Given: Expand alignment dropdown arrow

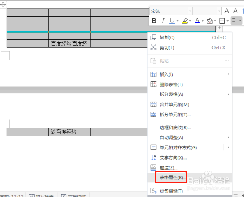Looking at the screenshot, I should [x=240, y=21].
